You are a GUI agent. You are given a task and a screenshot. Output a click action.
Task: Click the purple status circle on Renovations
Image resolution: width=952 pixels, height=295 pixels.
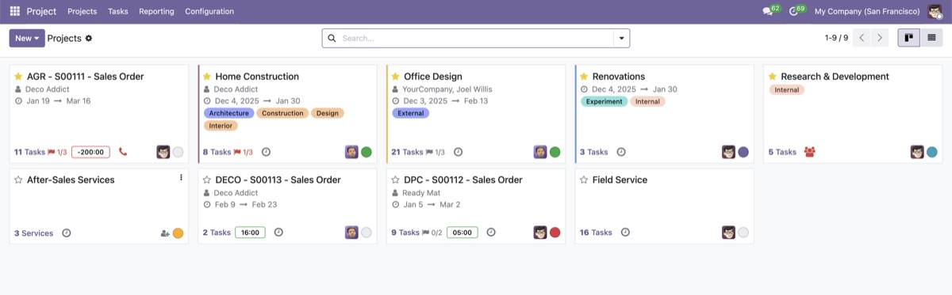[743, 152]
